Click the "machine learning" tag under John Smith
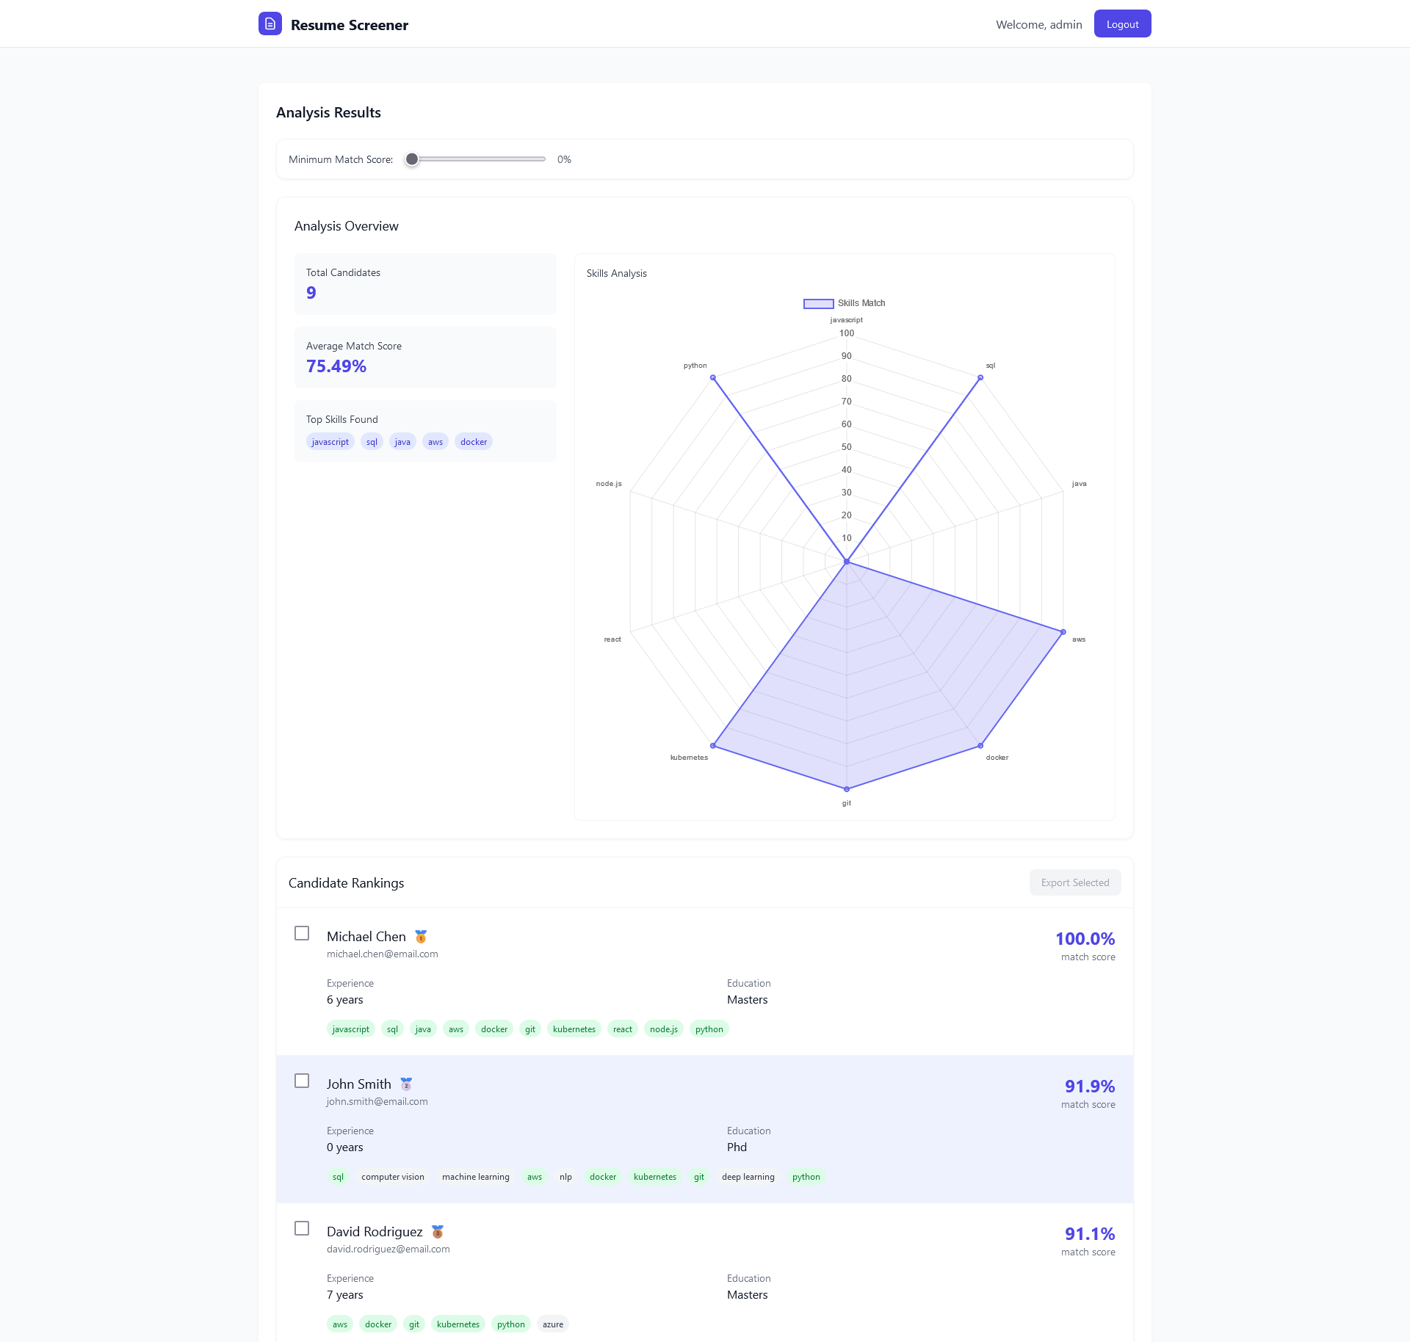Image resolution: width=1410 pixels, height=1342 pixels. point(475,1176)
